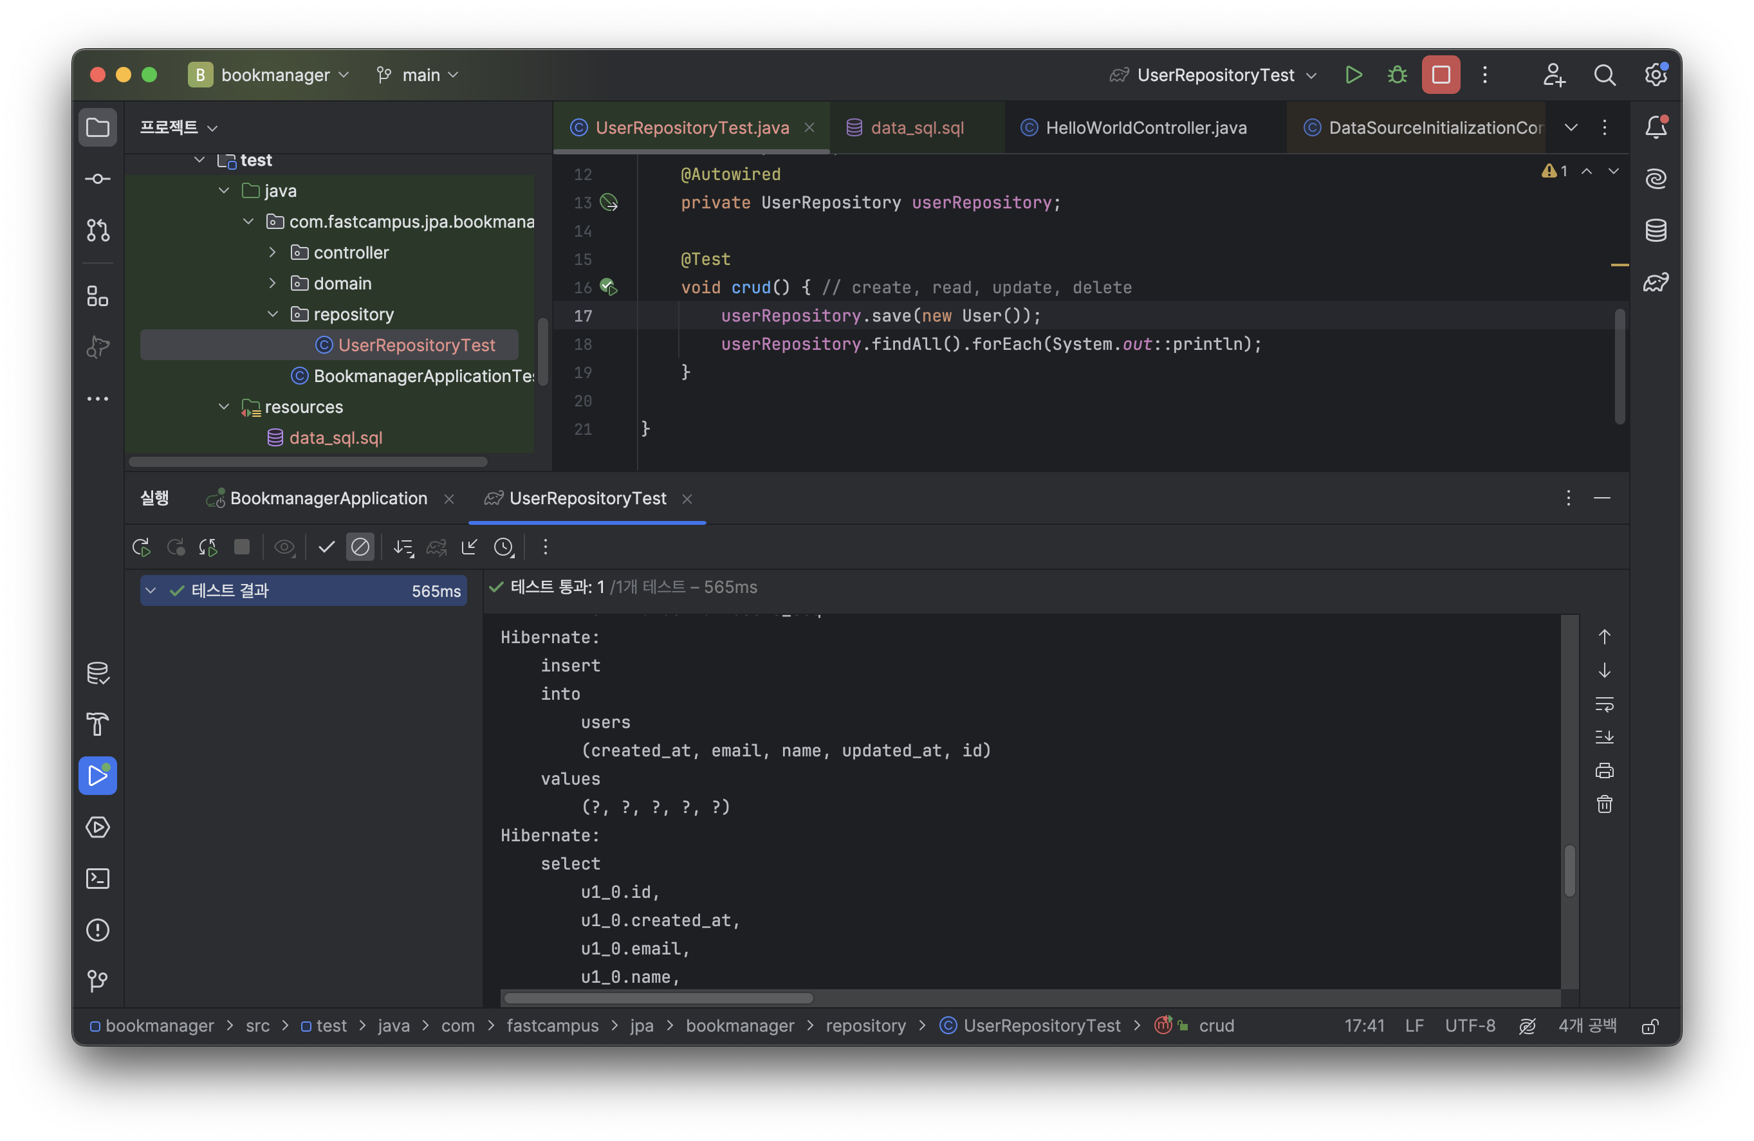Click the console horizontal scrollbar
Viewport: 1754px width, 1141px height.
(658, 998)
